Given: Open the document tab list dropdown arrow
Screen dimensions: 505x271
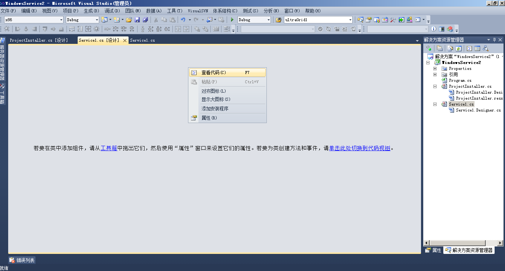Looking at the screenshot, I should (x=417, y=40).
